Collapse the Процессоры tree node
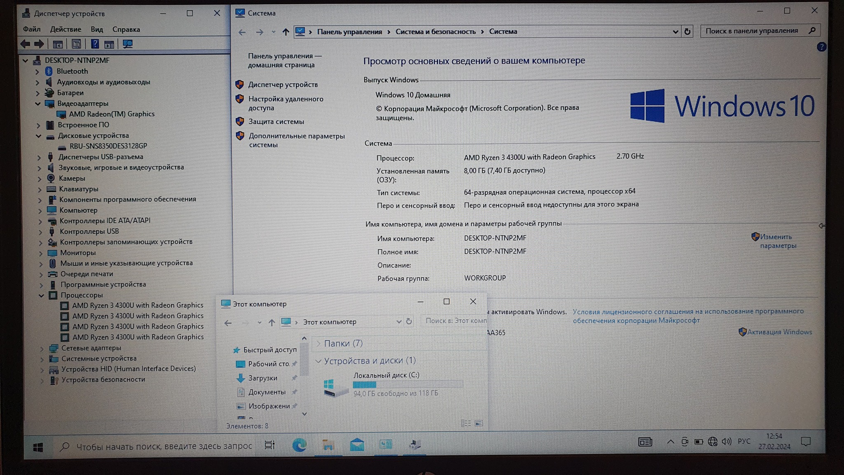 (41, 295)
